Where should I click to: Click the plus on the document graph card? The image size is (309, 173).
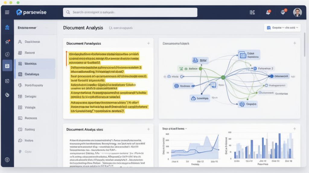[x=295, y=43]
